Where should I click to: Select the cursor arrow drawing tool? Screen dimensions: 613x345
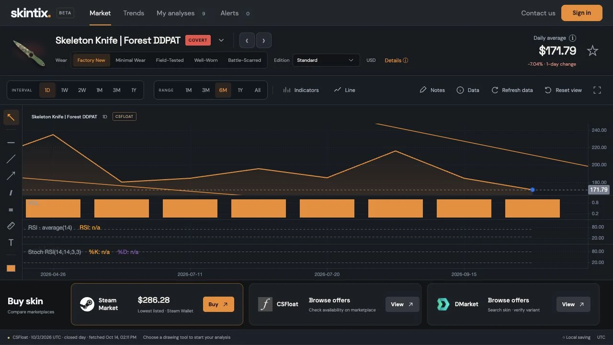[x=11, y=117]
